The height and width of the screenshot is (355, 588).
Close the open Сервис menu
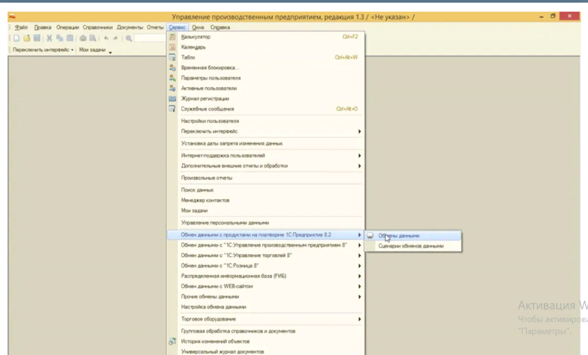pyautogui.click(x=177, y=27)
